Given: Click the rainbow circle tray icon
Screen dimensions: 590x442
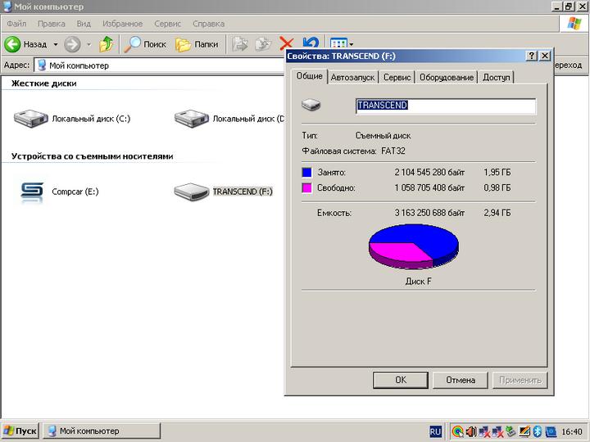Looking at the screenshot, I should (457, 431).
